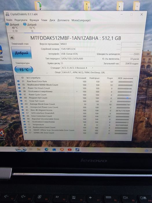Click the status dot for Temperature attribute

tap(25, 124)
